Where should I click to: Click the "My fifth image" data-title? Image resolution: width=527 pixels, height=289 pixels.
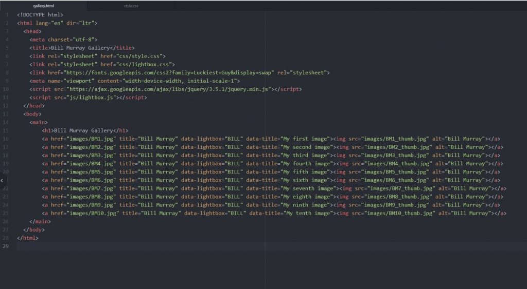(x=305, y=171)
